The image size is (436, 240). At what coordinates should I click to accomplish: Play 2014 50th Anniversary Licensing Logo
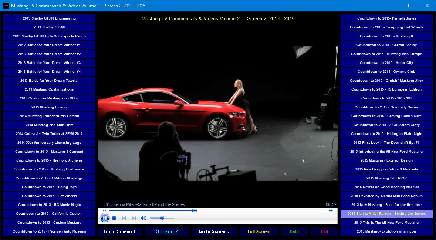coord(49,143)
